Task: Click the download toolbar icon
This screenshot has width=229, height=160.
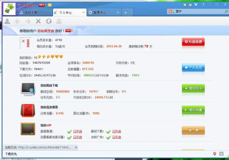Action: click(7, 21)
